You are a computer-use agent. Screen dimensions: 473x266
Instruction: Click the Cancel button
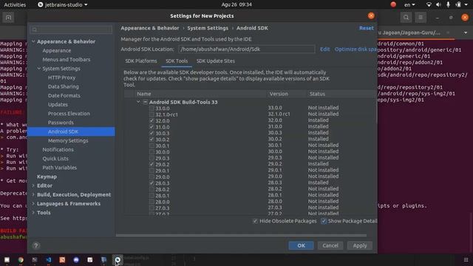[330, 245]
